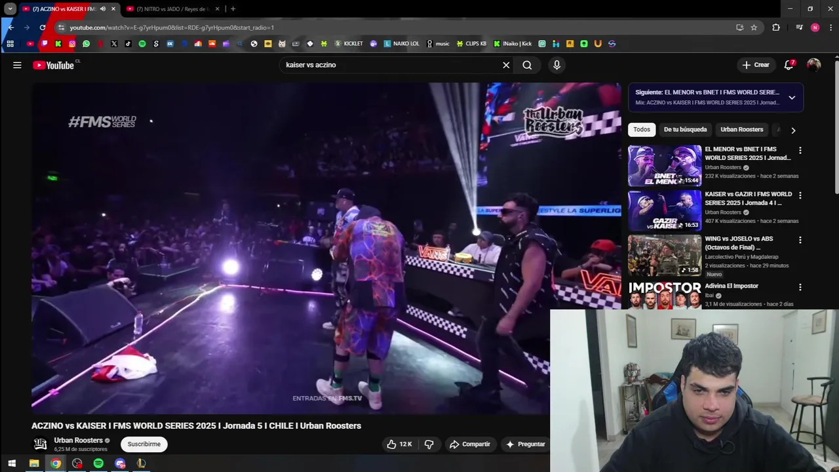Open the Urban Roosters channel name link
Image resolution: width=839 pixels, height=472 pixels.
click(79, 441)
